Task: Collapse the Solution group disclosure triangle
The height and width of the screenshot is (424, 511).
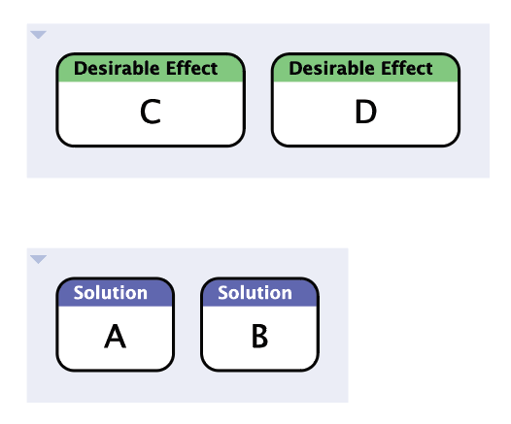Action: [x=38, y=259]
